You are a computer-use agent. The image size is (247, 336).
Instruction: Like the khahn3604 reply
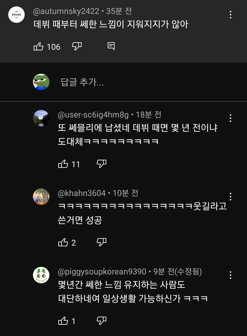point(63,242)
